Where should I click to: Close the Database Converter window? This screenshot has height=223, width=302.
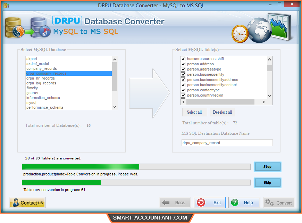point(292,4)
